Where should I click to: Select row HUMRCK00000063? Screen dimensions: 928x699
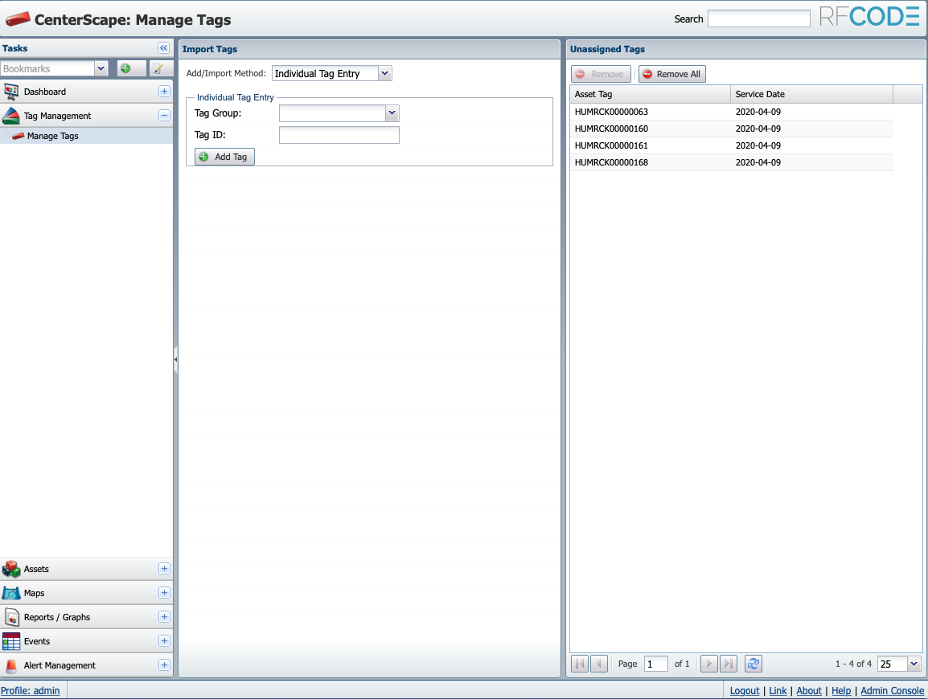click(x=732, y=112)
